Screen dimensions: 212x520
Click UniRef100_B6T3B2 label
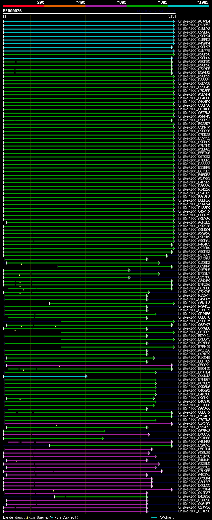(x=194, y=171)
